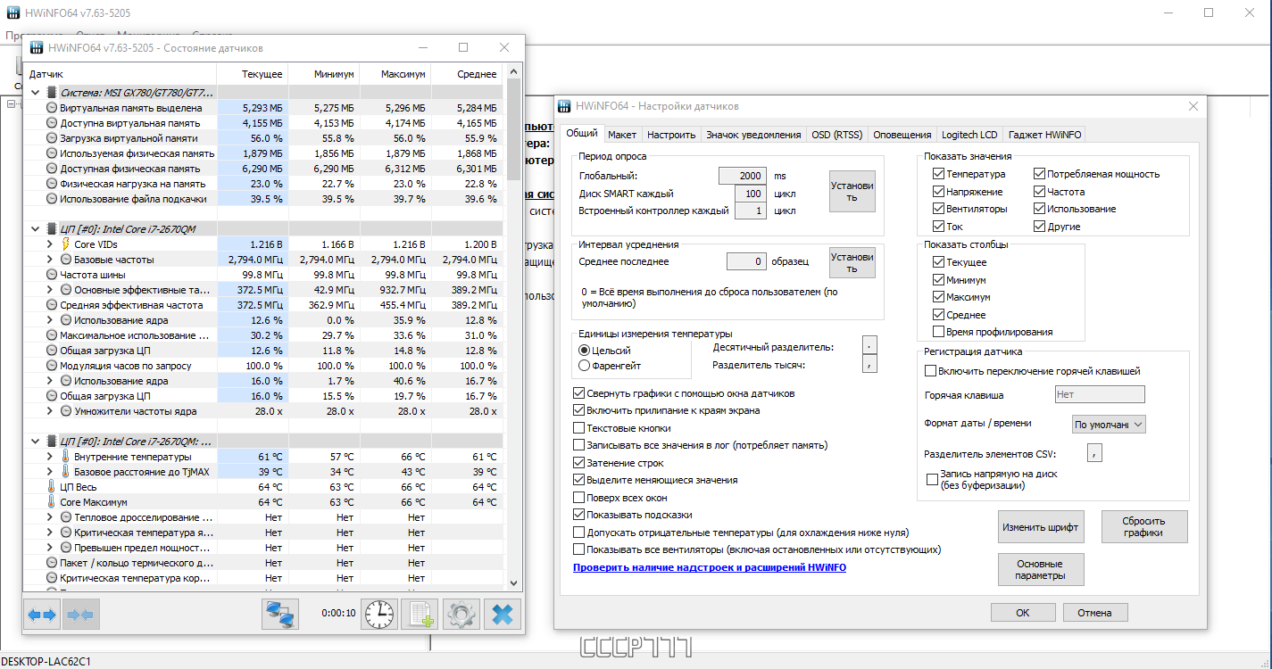The height and width of the screenshot is (669, 1272).
Task: Open Формат даты / времени dropdown
Action: 1109,424
